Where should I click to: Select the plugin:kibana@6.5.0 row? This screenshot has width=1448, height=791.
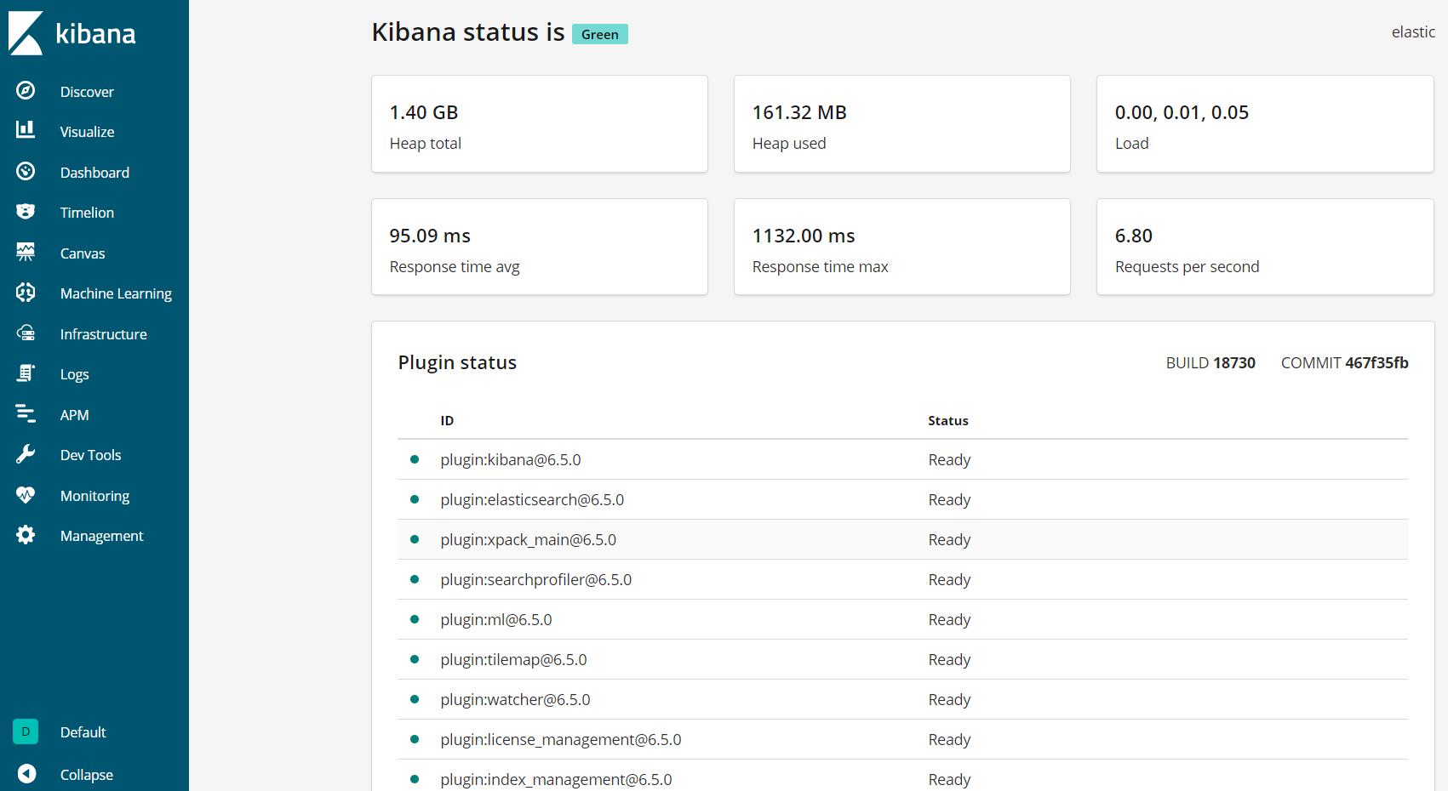coord(511,459)
